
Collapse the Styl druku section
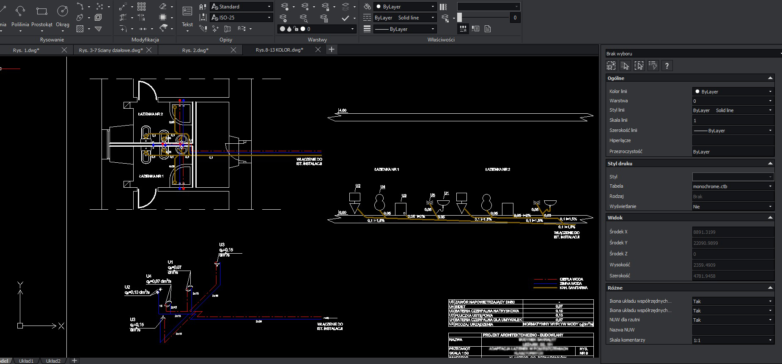[x=770, y=164]
